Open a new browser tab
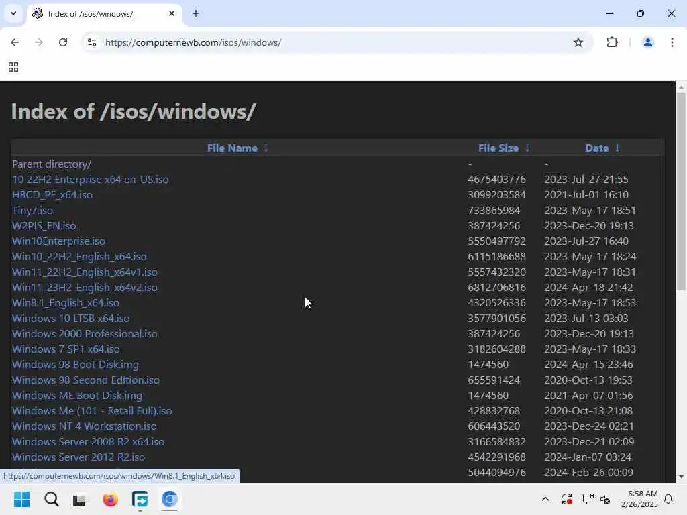The height and width of the screenshot is (515, 687). [x=195, y=13]
